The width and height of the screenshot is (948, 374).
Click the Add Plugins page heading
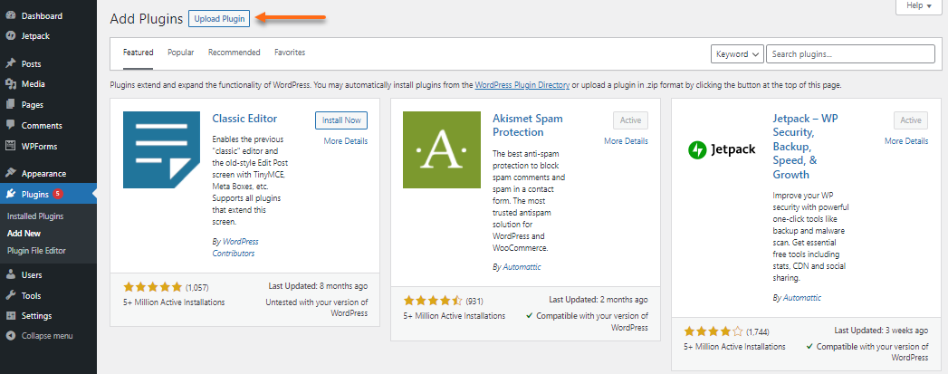147,19
